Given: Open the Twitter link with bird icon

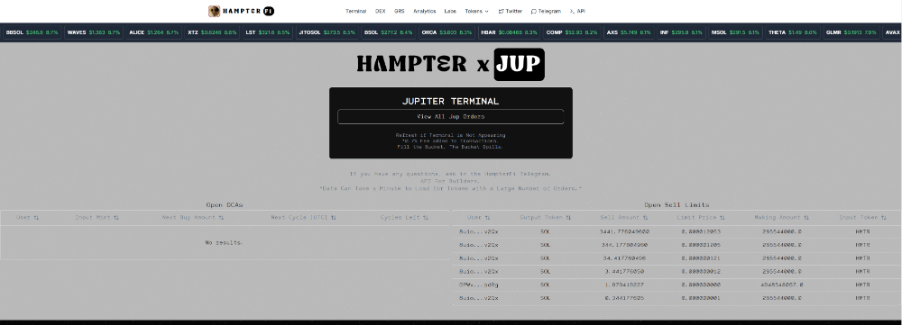Looking at the screenshot, I should click(511, 11).
